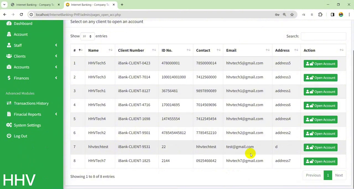This screenshot has width=354, height=189.
Task: Open Account for hhvtechtest
Action: tap(321, 147)
